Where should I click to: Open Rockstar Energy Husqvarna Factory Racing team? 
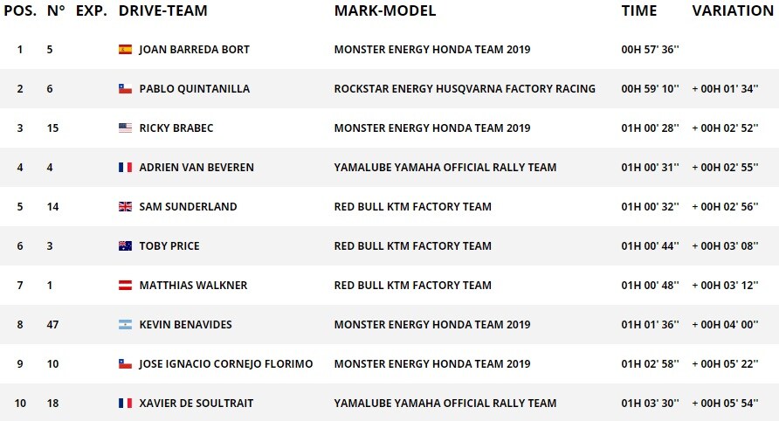465,88
